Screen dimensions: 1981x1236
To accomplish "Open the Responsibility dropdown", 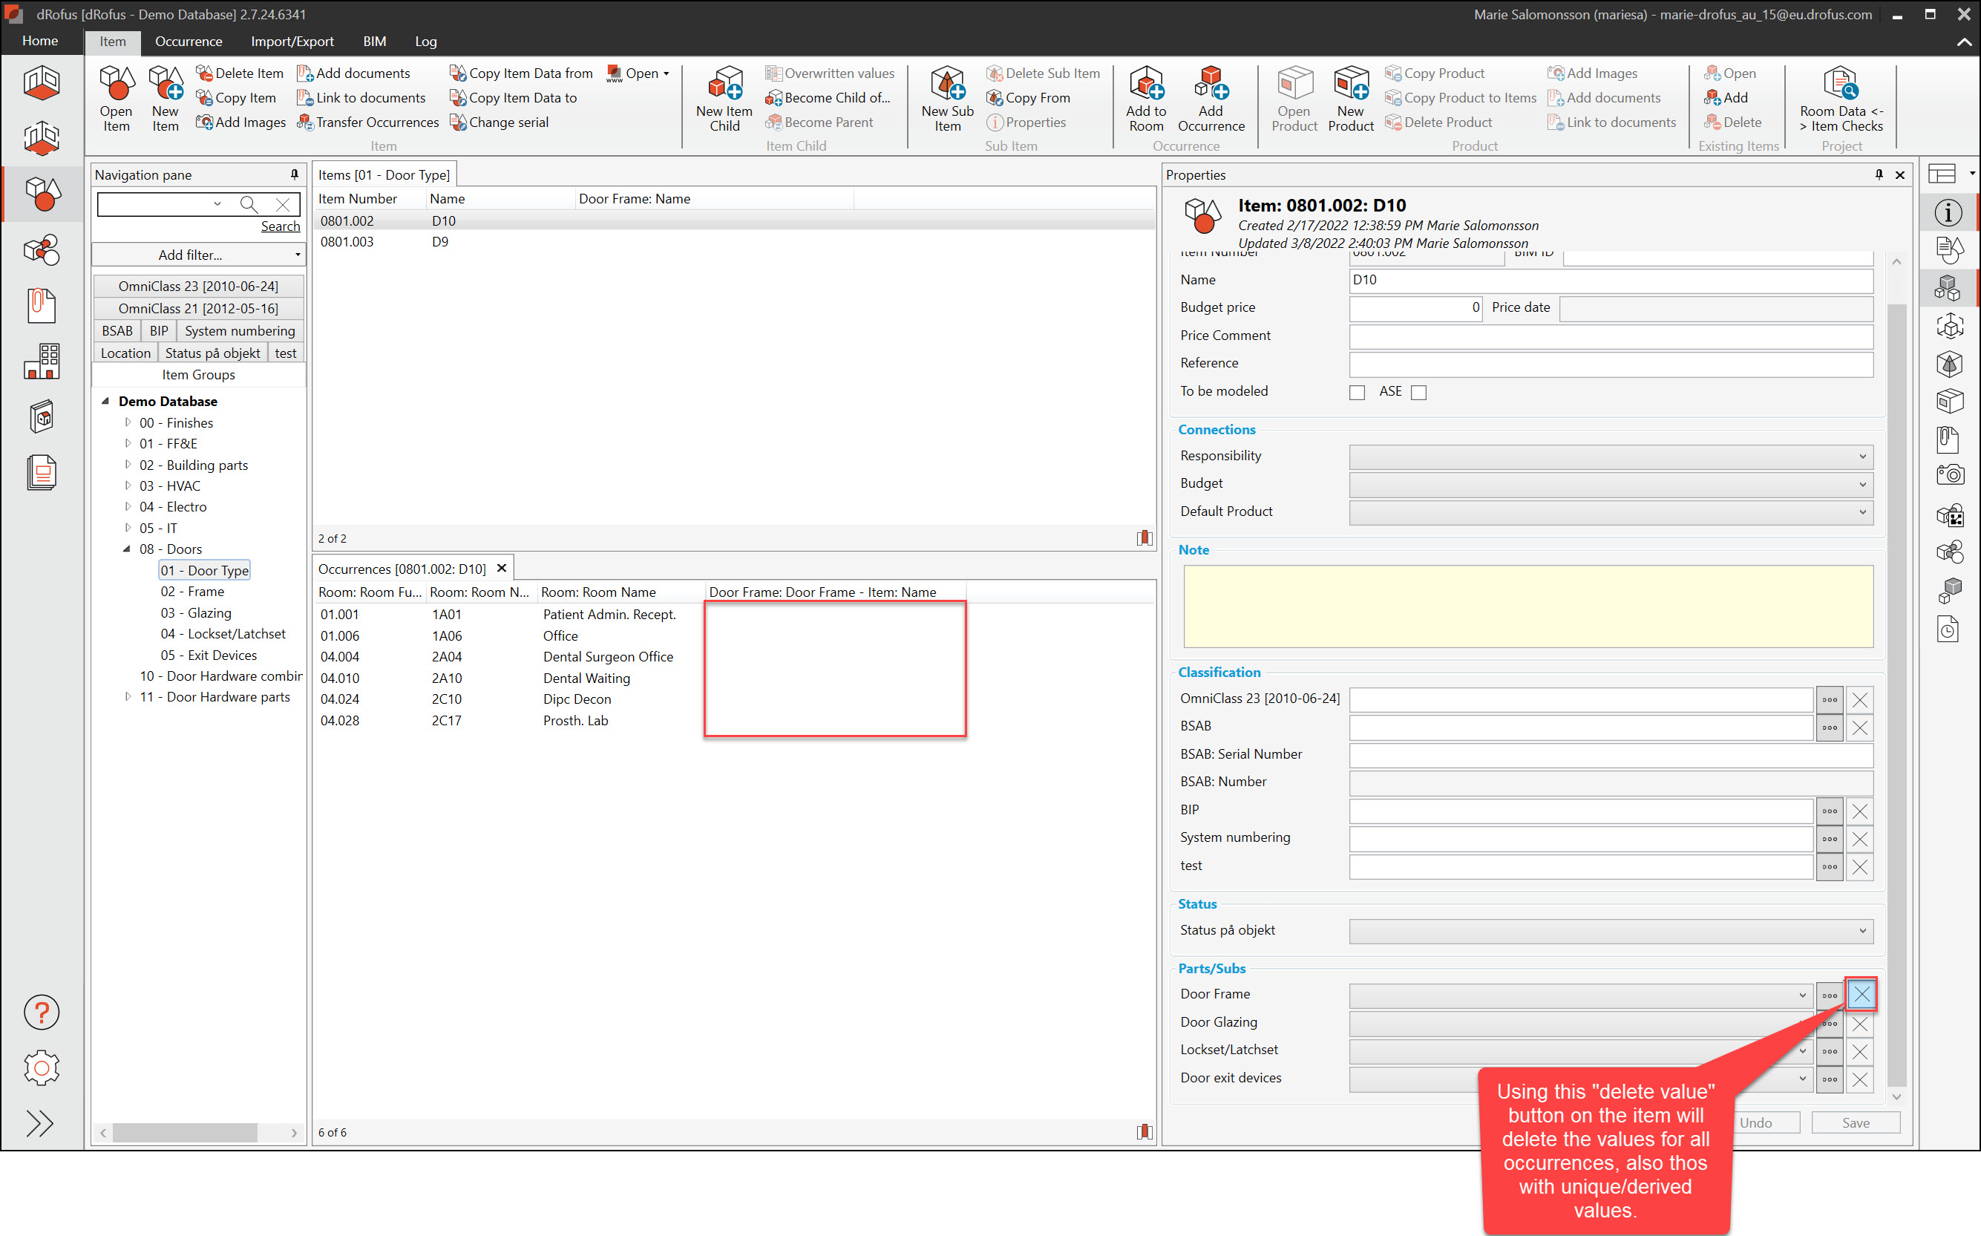I will click(1862, 456).
